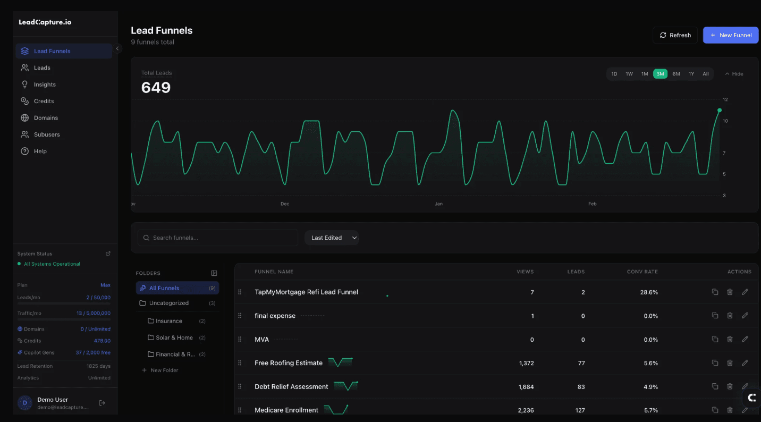Click the logout icon beside Demo User

point(102,403)
